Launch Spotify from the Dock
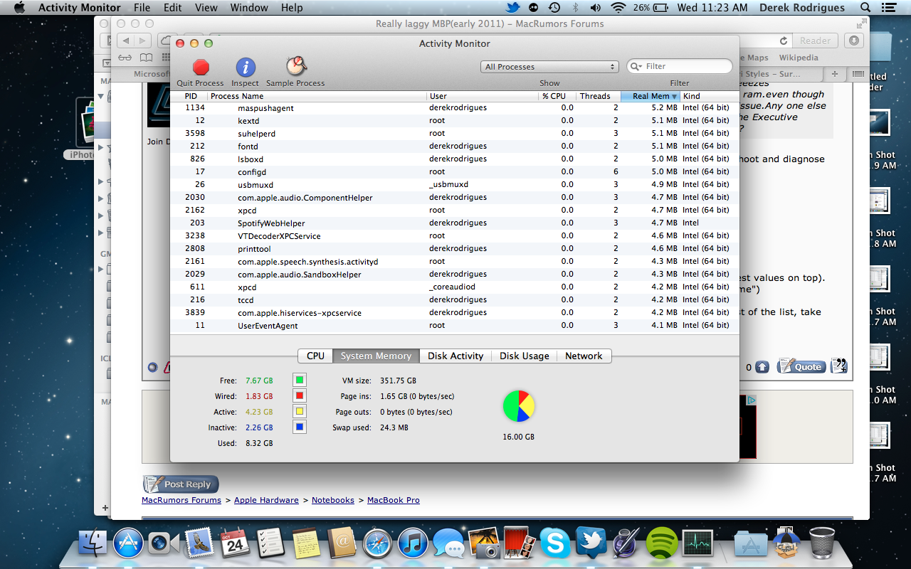 tap(662, 544)
